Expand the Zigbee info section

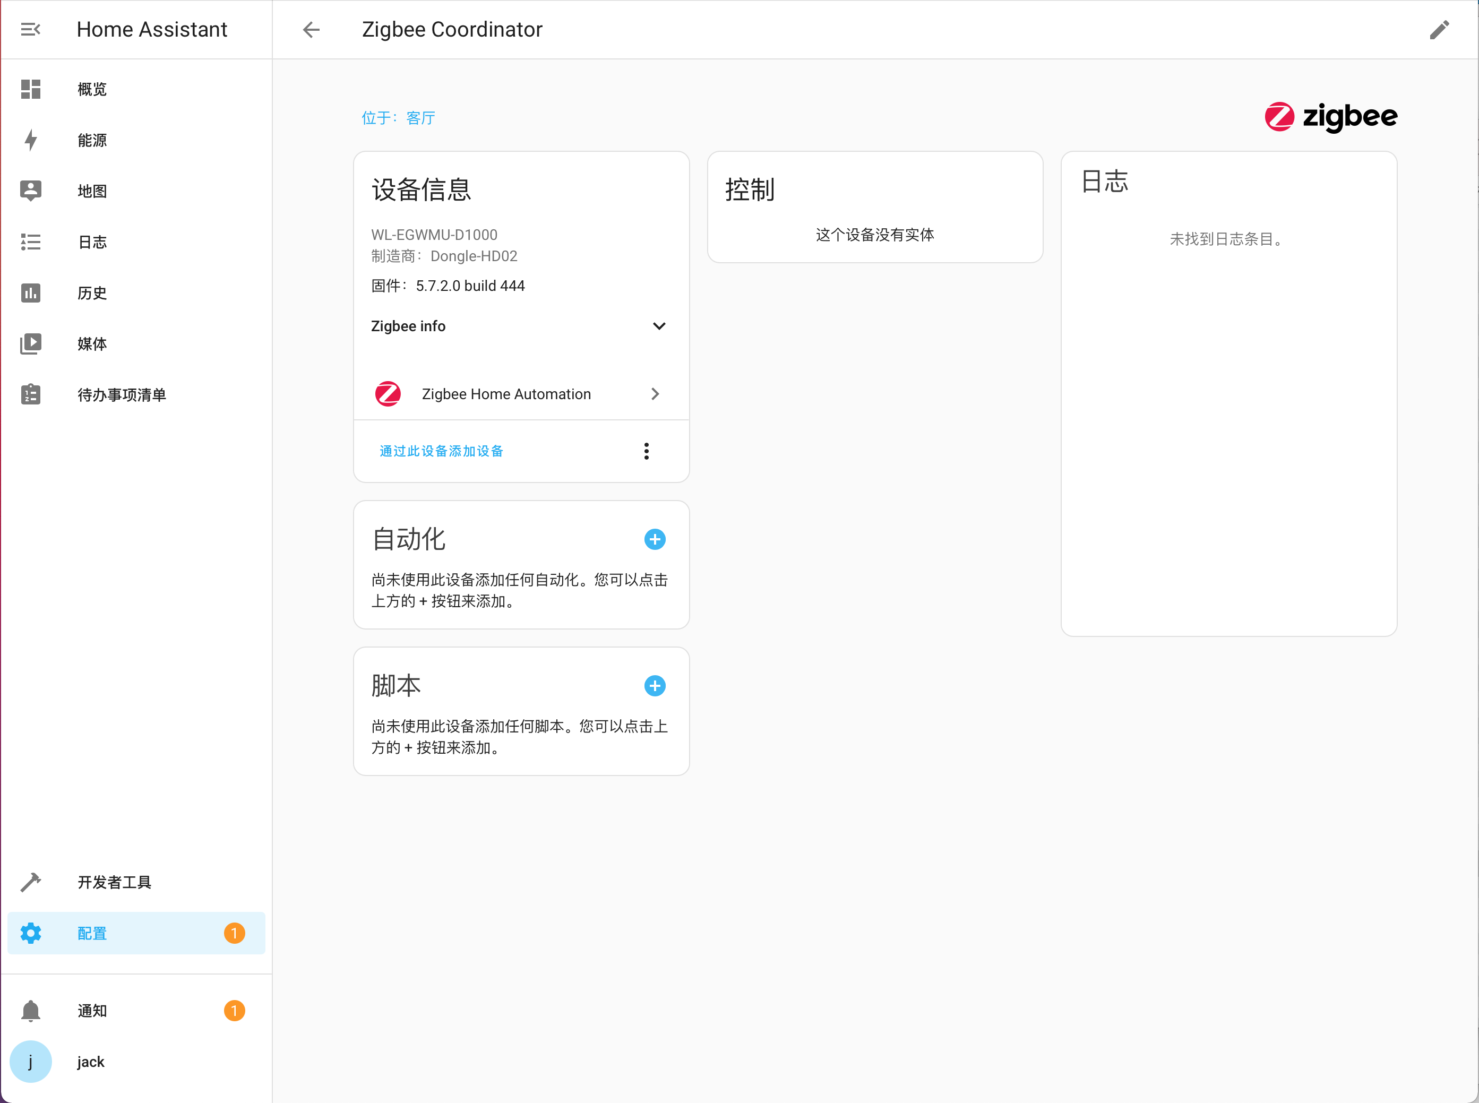(x=658, y=326)
